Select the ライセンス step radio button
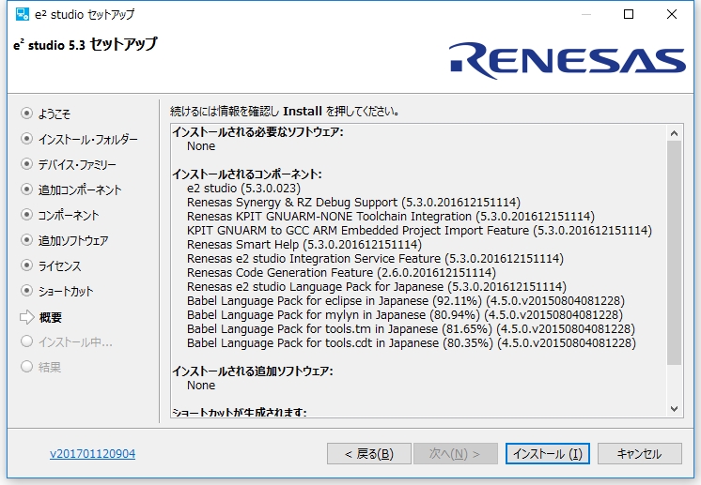 (27, 265)
